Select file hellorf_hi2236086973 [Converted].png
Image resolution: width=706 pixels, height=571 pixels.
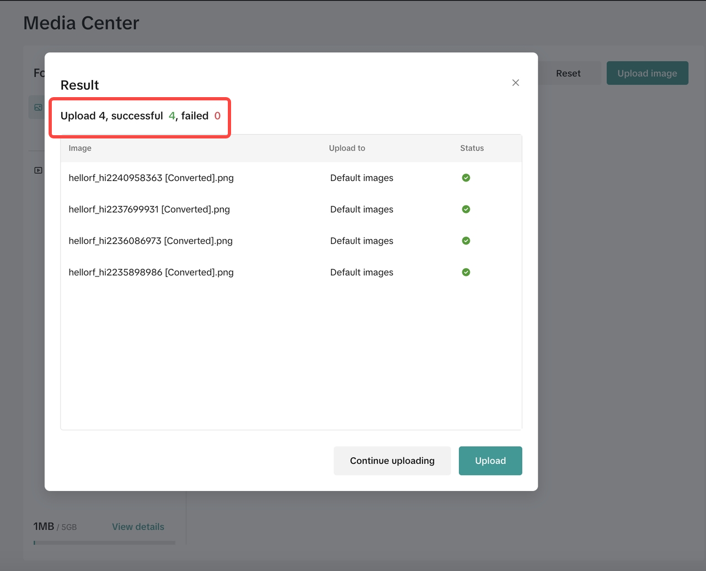151,241
